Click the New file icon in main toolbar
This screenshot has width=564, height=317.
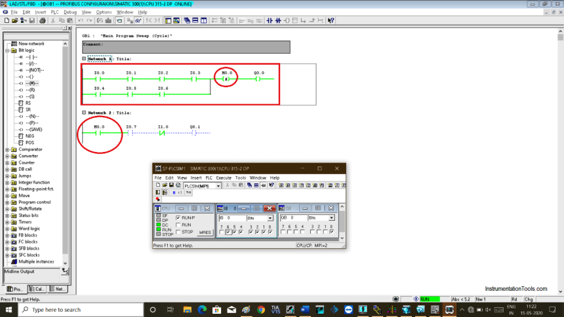[x=7, y=20]
